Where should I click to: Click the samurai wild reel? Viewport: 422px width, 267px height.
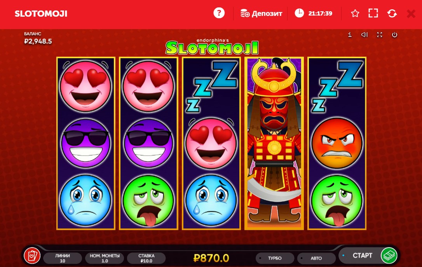pyautogui.click(x=274, y=143)
